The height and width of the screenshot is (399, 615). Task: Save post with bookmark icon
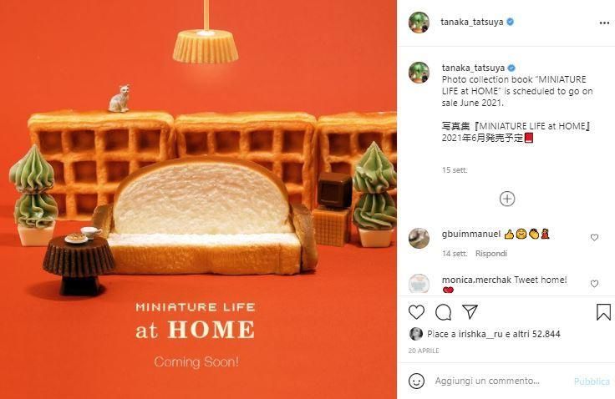[x=603, y=312]
